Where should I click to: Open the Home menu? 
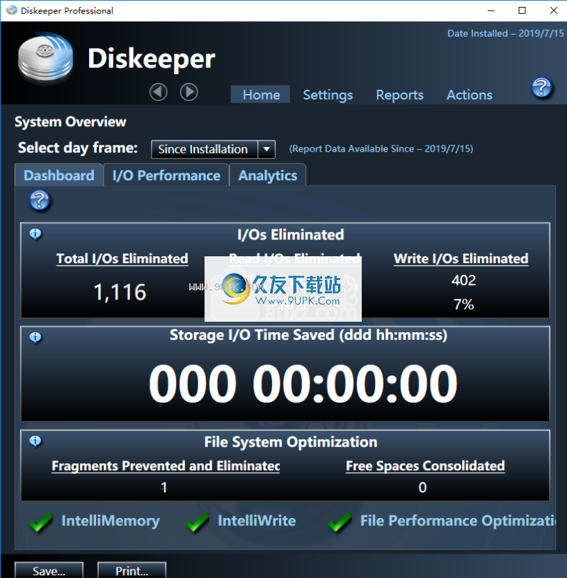(260, 95)
